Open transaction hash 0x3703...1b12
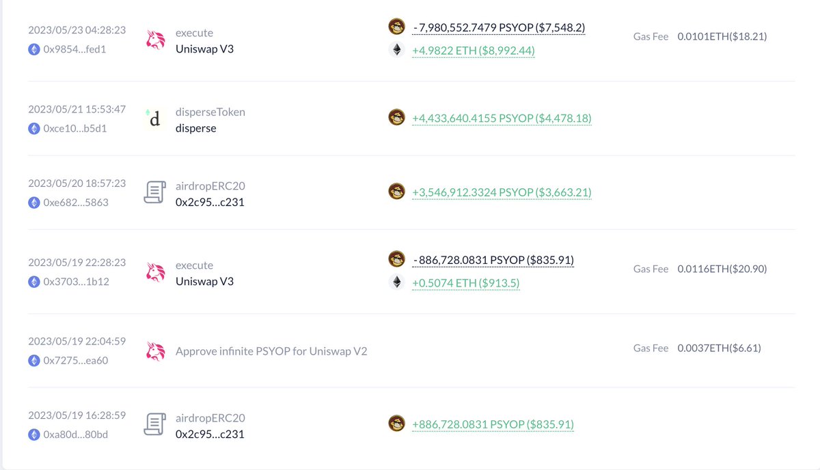 coord(75,281)
